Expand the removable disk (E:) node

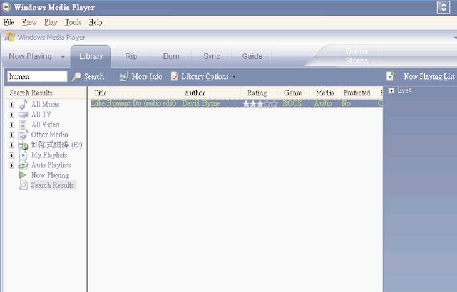coord(12,145)
